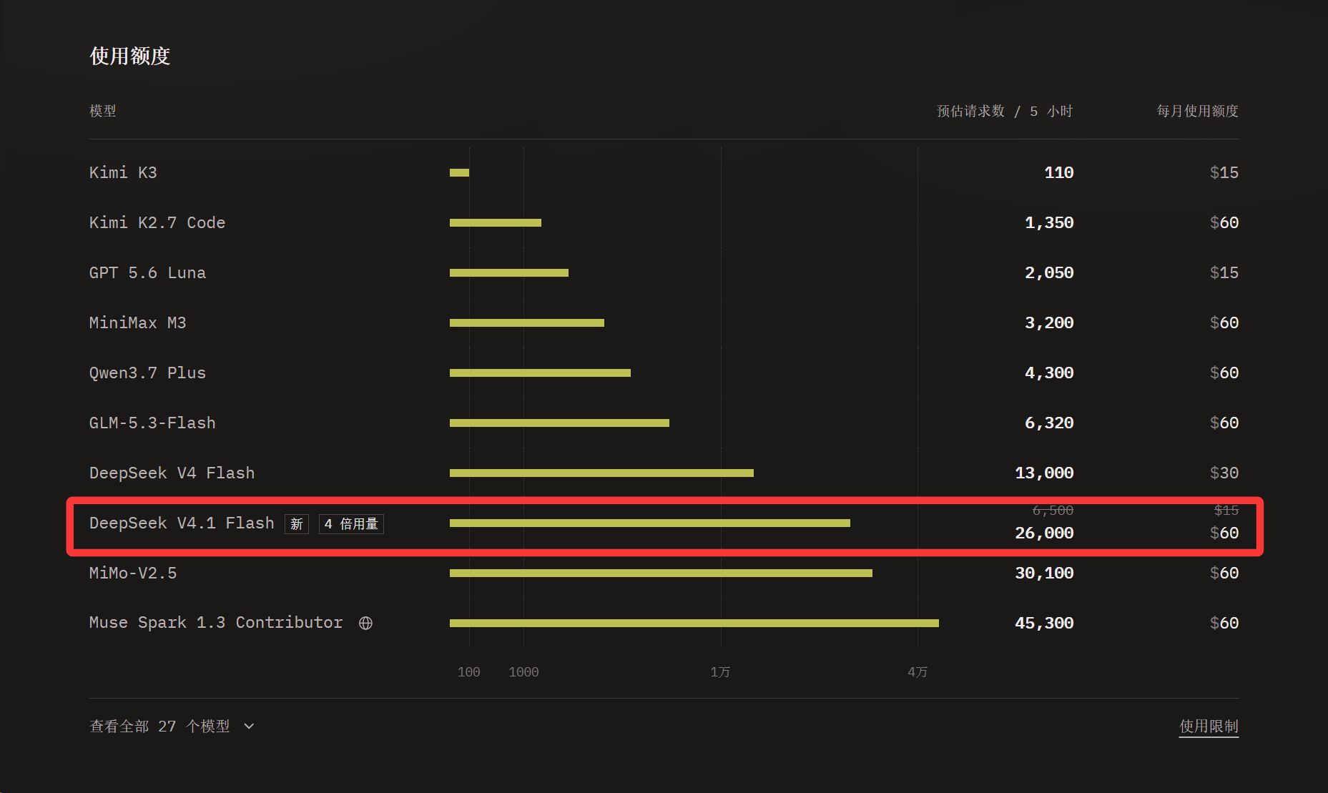Open the 使用限制 link
1328x793 pixels.
click(x=1209, y=726)
